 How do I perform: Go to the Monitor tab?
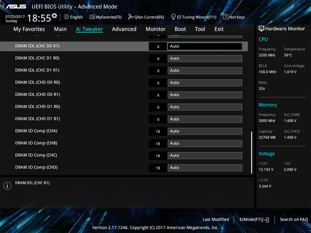pyautogui.click(x=155, y=29)
